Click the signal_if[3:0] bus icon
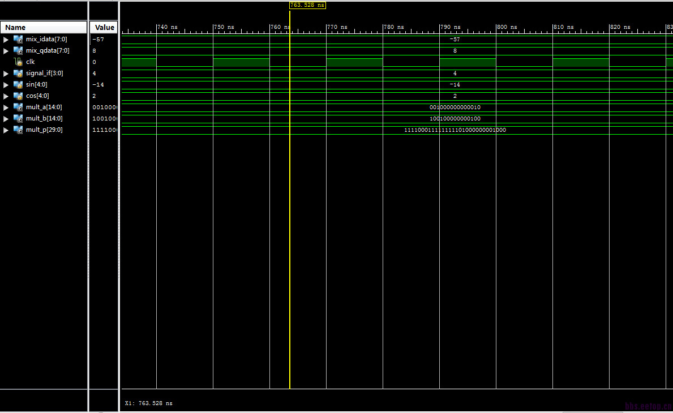 pyautogui.click(x=18, y=74)
